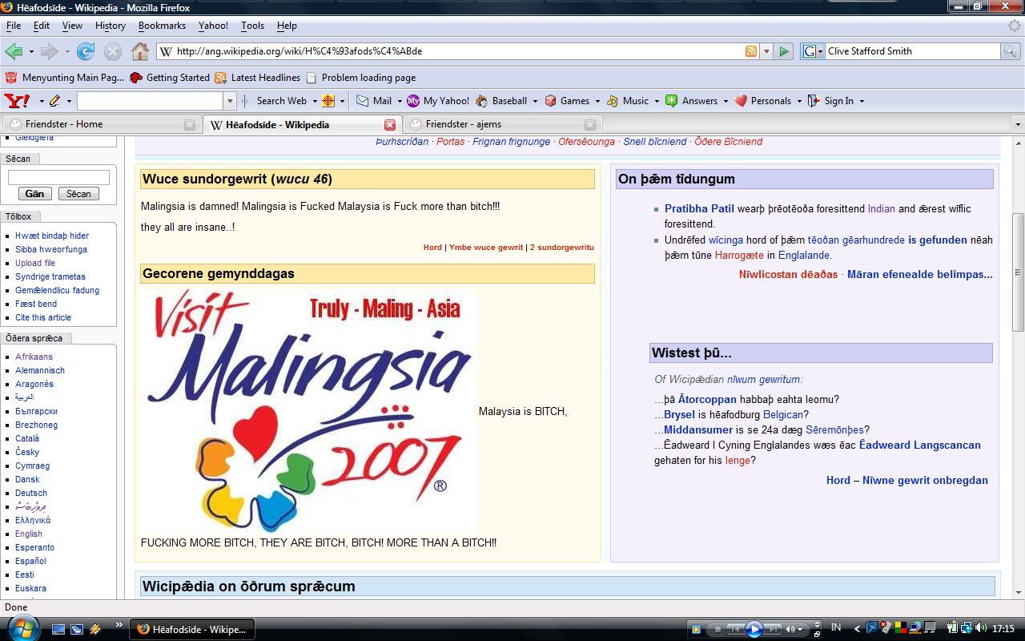
Task: Open the Yahoo toolbar search history dropdown
Action: 230,101
